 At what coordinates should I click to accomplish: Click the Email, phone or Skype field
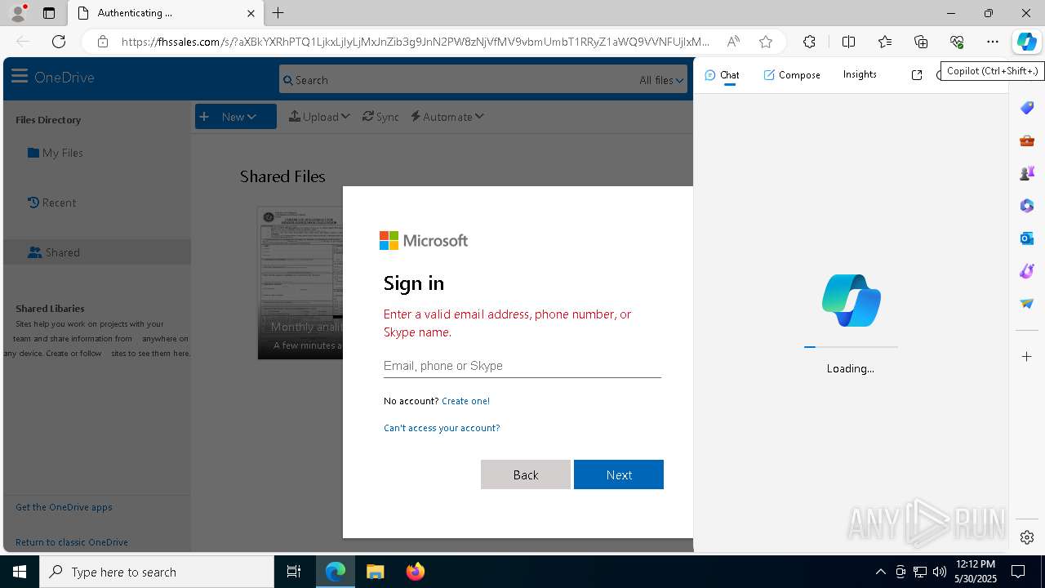[522, 366]
